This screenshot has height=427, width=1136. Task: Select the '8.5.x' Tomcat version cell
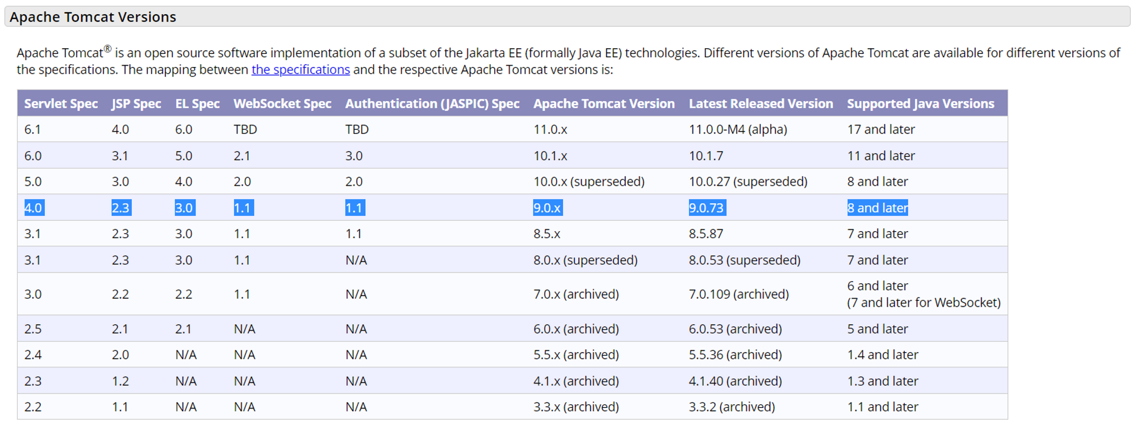tap(546, 234)
